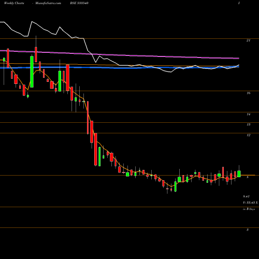Click the '8.41' last price value
The image size is (259, 259).
coord(246,196)
